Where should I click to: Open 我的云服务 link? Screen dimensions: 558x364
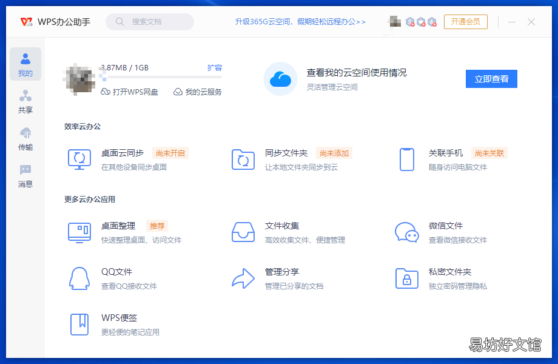[x=198, y=92]
